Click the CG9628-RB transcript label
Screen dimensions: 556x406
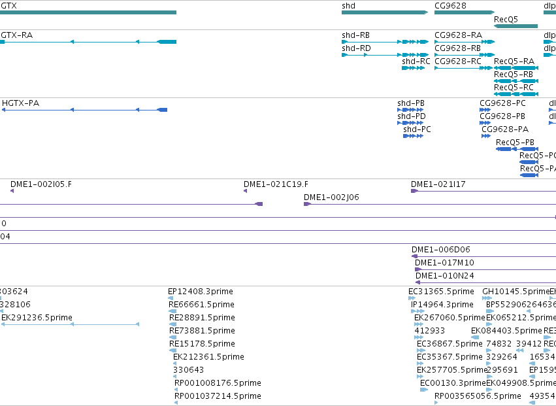click(457, 48)
